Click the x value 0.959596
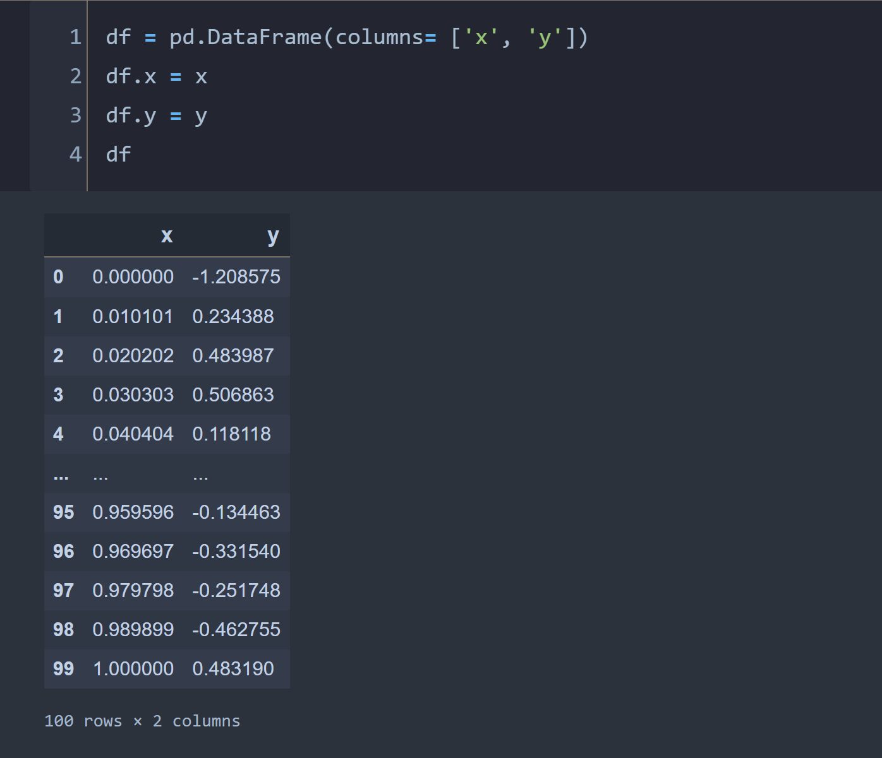This screenshot has height=758, width=882. pyautogui.click(x=133, y=512)
